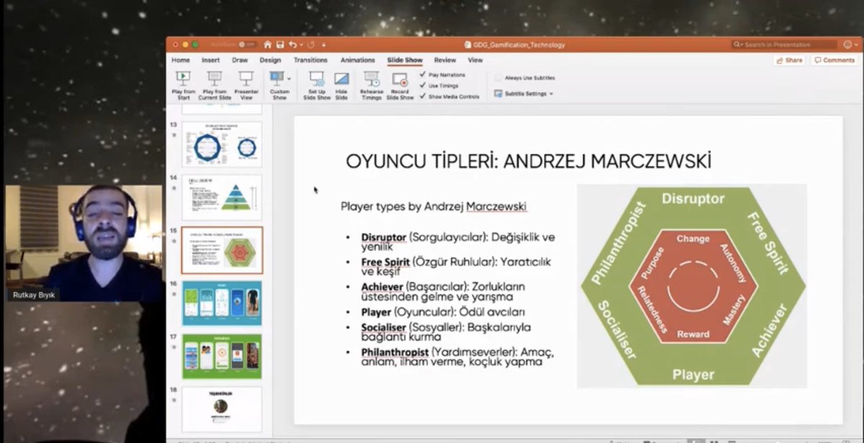The height and width of the screenshot is (443, 864).
Task: Toggle the Use Timings checkbox
Action: 423,85
